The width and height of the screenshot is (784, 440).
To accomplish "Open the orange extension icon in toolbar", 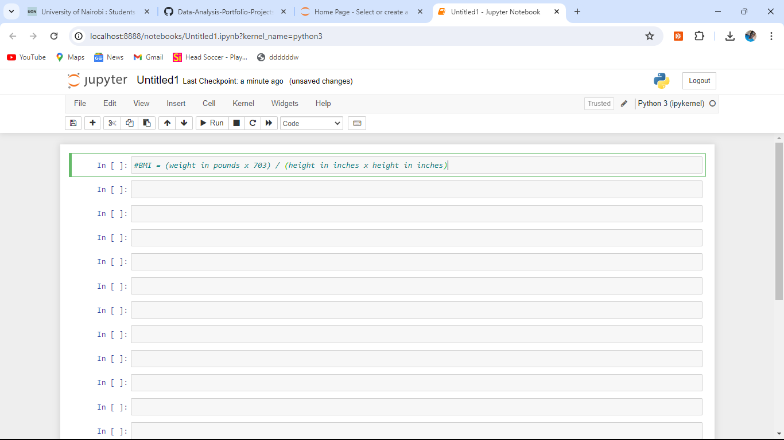I will point(678,36).
